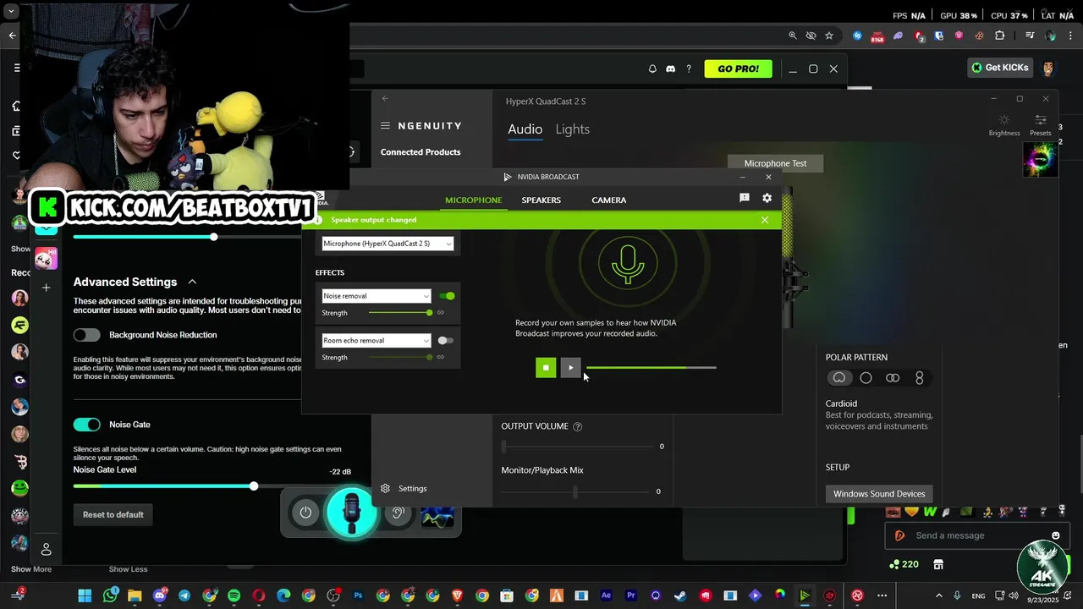Play recorded sample in NVIDIA Broadcast
The width and height of the screenshot is (1083, 609).
tap(570, 367)
